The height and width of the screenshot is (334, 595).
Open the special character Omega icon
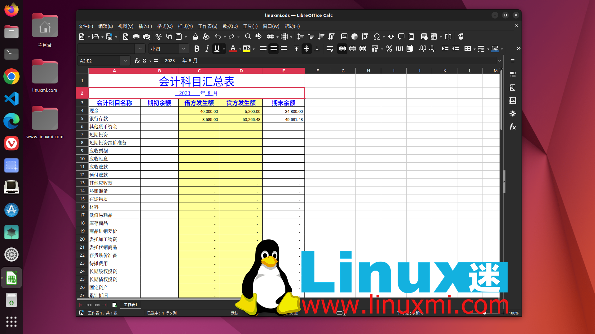[x=377, y=37]
